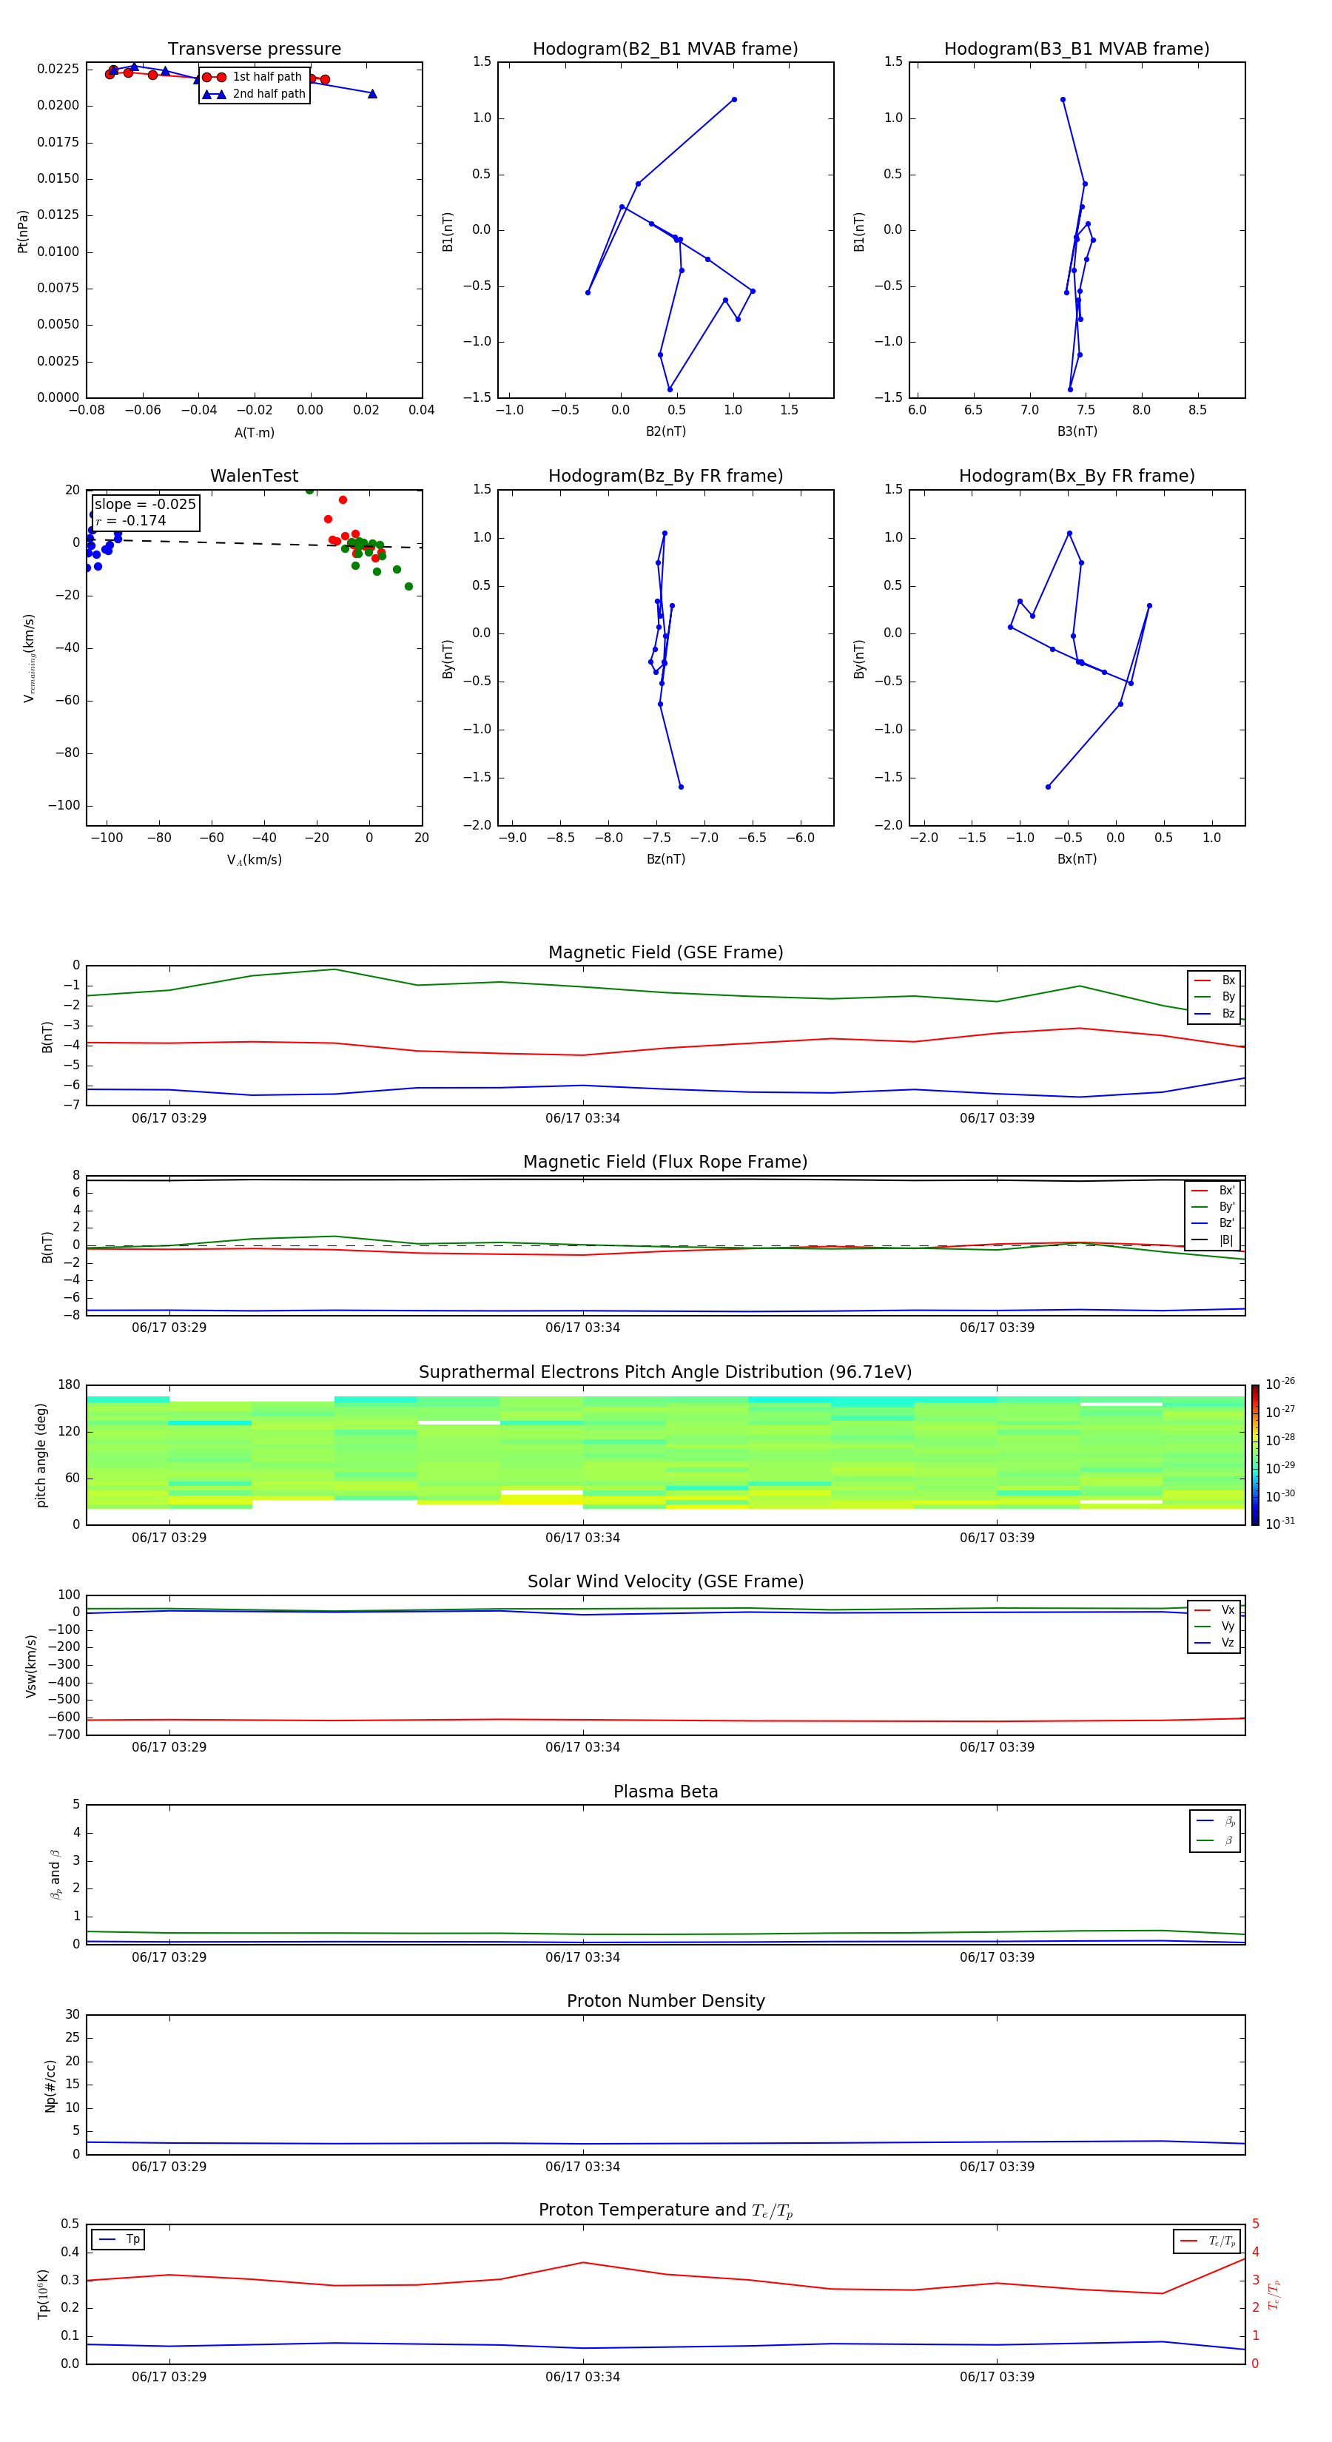Click the 'Np(#/cc)' axis label
1332x2442 pixels.
coord(50,2085)
